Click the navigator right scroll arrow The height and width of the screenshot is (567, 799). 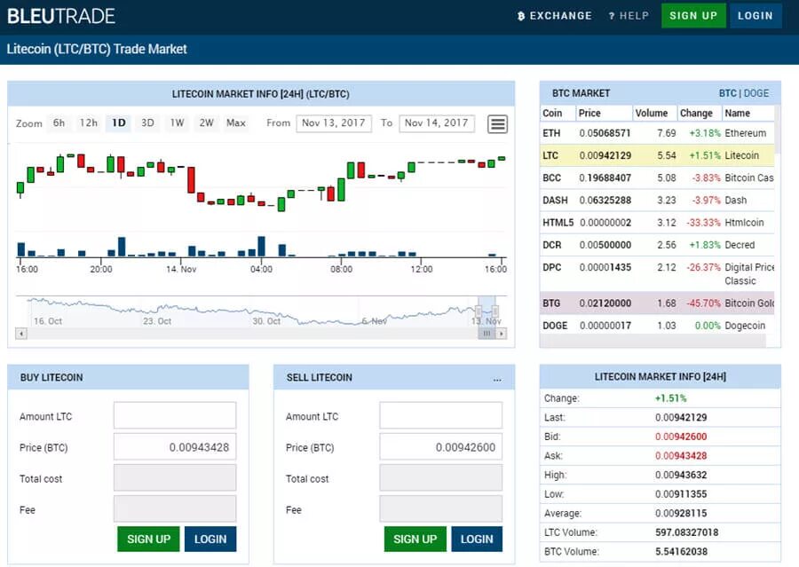502,334
